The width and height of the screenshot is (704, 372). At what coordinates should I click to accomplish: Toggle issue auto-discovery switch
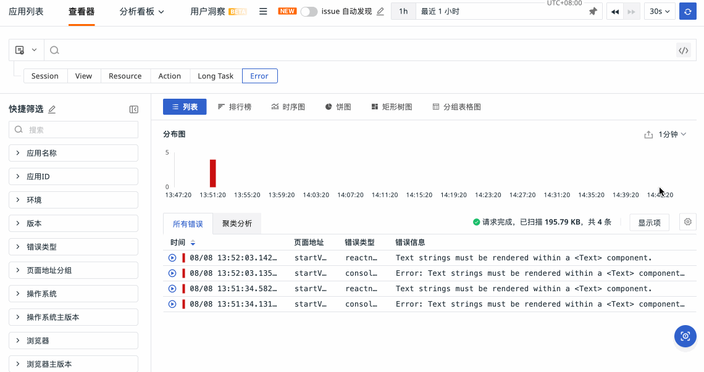pos(309,12)
